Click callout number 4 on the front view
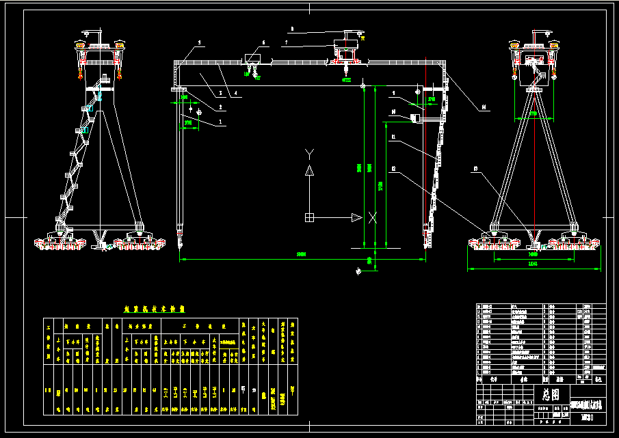Viewport: 619px width, 438px height. (x=236, y=94)
